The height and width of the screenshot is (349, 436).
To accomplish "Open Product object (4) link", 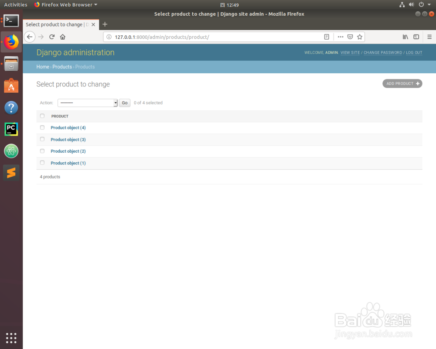I will coord(68,128).
